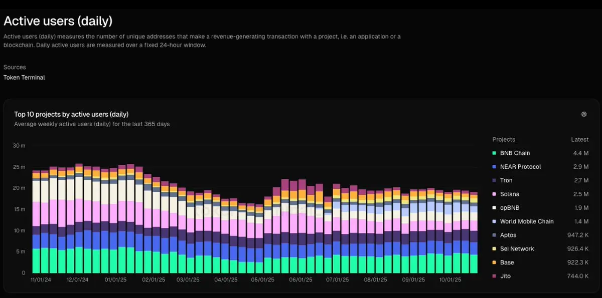
Task: Select Jito in the projects legend
Action: 505,276
